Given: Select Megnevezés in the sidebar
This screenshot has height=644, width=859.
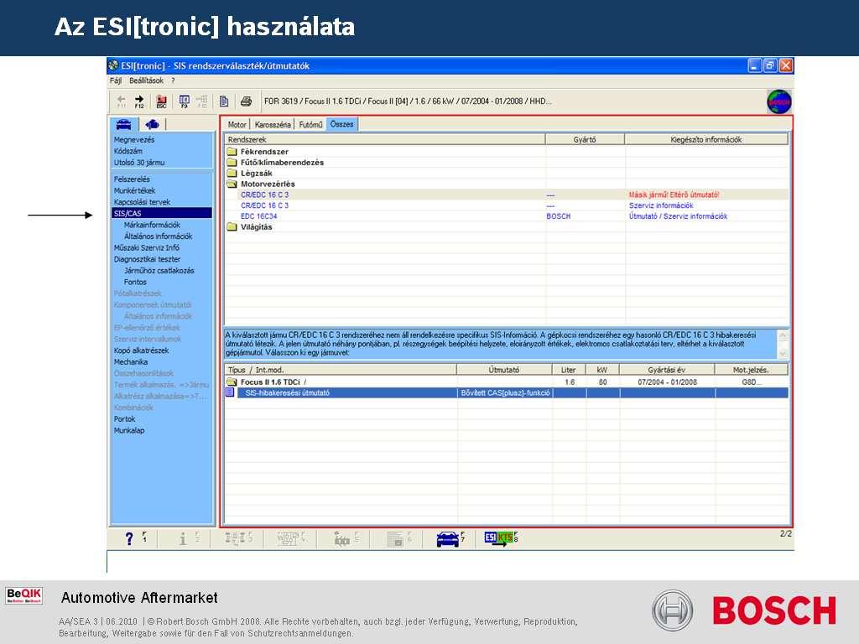Looking at the screenshot, I should 134,140.
